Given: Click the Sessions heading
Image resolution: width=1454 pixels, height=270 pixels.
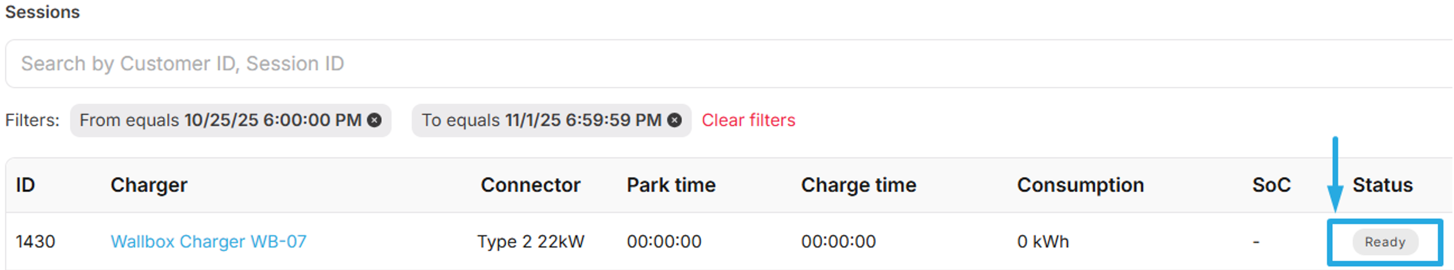Looking at the screenshot, I should 43,12.
